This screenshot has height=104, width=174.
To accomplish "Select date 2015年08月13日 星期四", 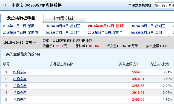I will pos(20,33).
